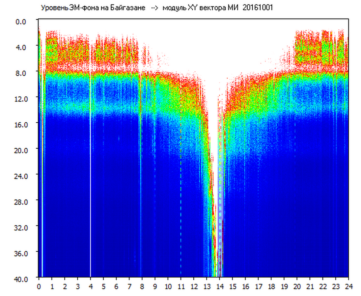Click hour 24 at end of time axis
The width and height of the screenshot is (361, 296).
pos(348,286)
